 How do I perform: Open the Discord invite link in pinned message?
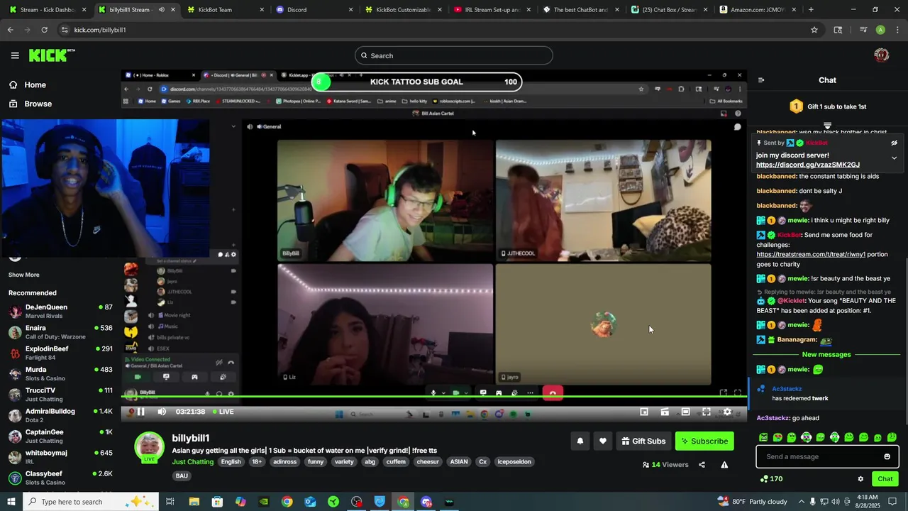[x=808, y=165]
